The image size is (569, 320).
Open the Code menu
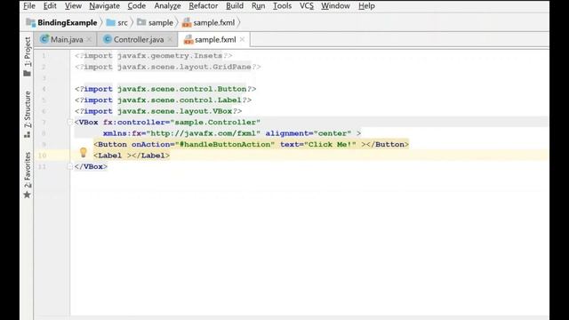(x=136, y=6)
